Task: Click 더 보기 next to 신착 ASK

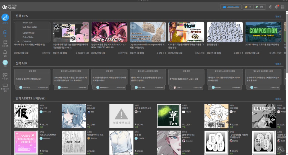Action: tap(278, 64)
